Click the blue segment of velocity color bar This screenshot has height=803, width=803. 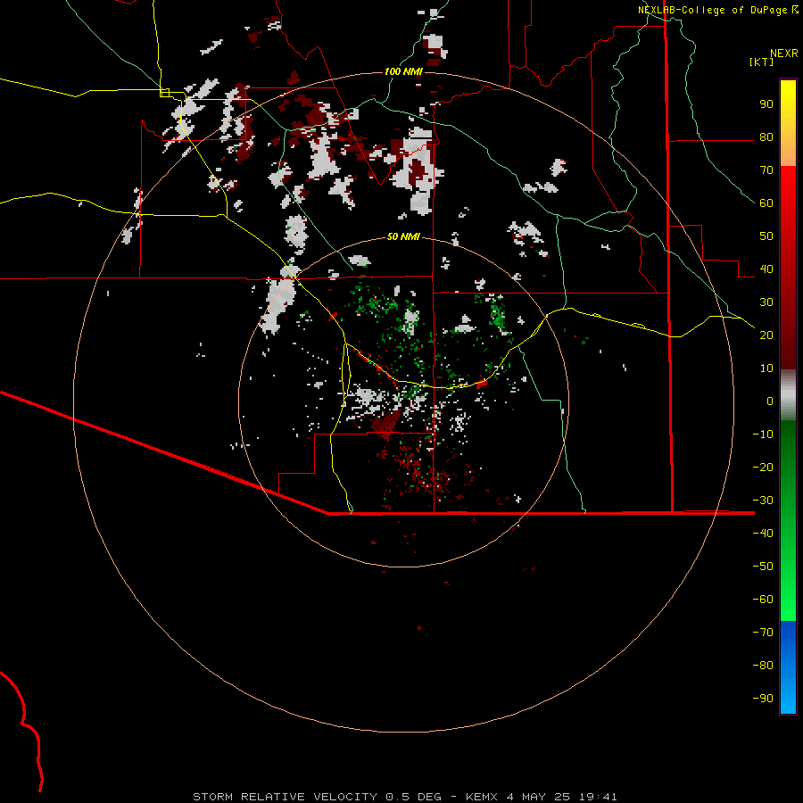pos(788,667)
